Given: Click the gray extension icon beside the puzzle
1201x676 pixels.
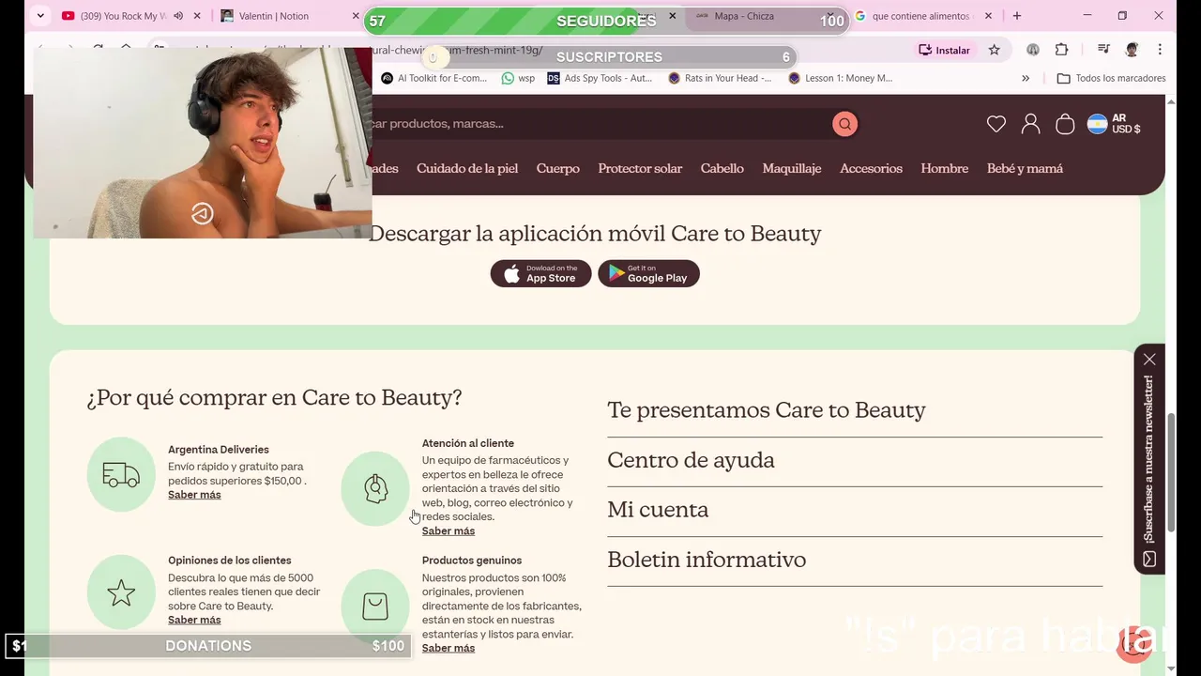Looking at the screenshot, I should click(x=1033, y=50).
